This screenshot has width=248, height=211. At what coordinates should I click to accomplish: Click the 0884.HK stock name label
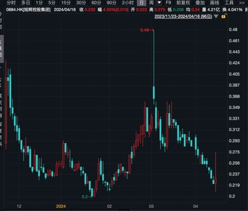click(x=28, y=10)
